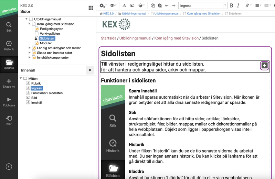Open the cube modules dropdown
Screen dimensions: 275x179
pyautogui.click(x=141, y=5)
